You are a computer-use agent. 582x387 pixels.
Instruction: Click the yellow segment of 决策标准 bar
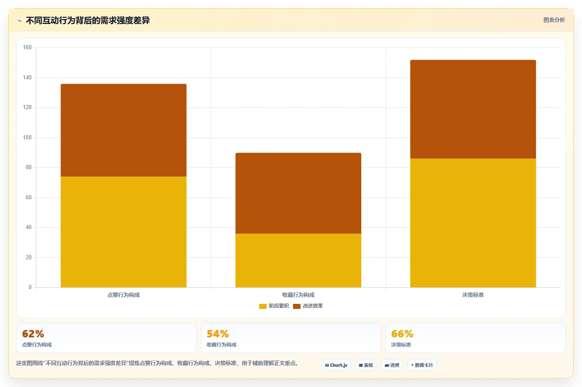point(473,223)
